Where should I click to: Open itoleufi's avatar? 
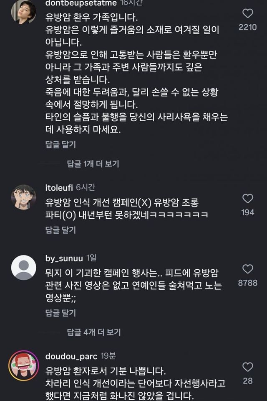(23, 197)
